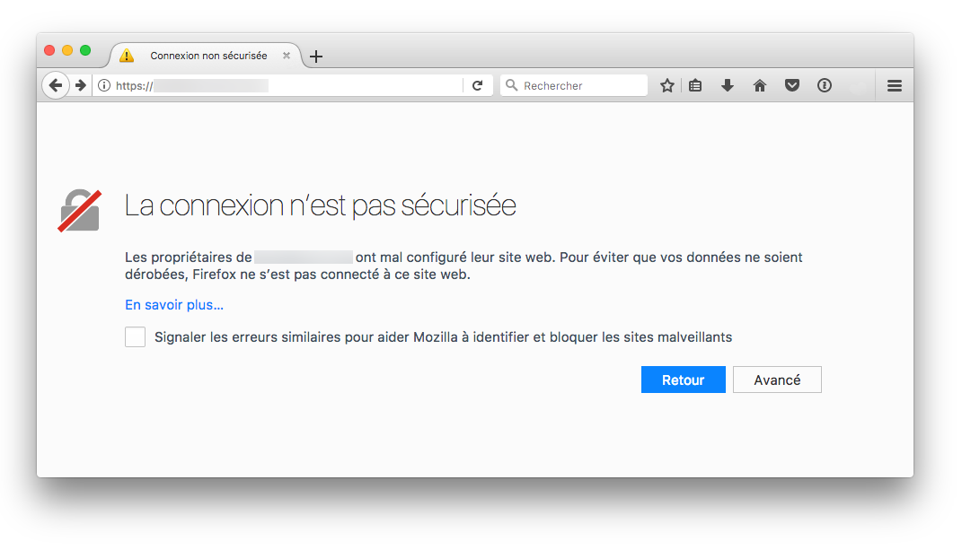Minimize window with yellow button
Viewport: 962px width, 550px height.
pyautogui.click(x=67, y=50)
